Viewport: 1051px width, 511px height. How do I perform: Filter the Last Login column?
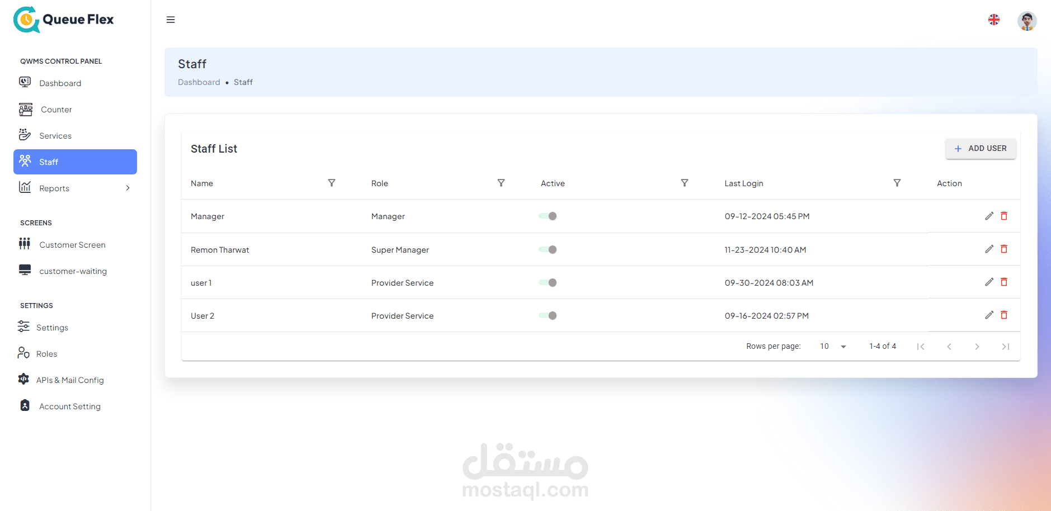(x=897, y=183)
